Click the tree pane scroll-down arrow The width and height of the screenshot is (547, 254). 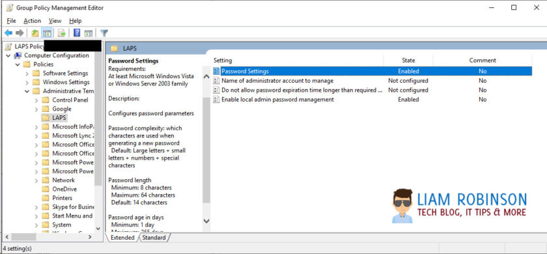click(x=98, y=229)
